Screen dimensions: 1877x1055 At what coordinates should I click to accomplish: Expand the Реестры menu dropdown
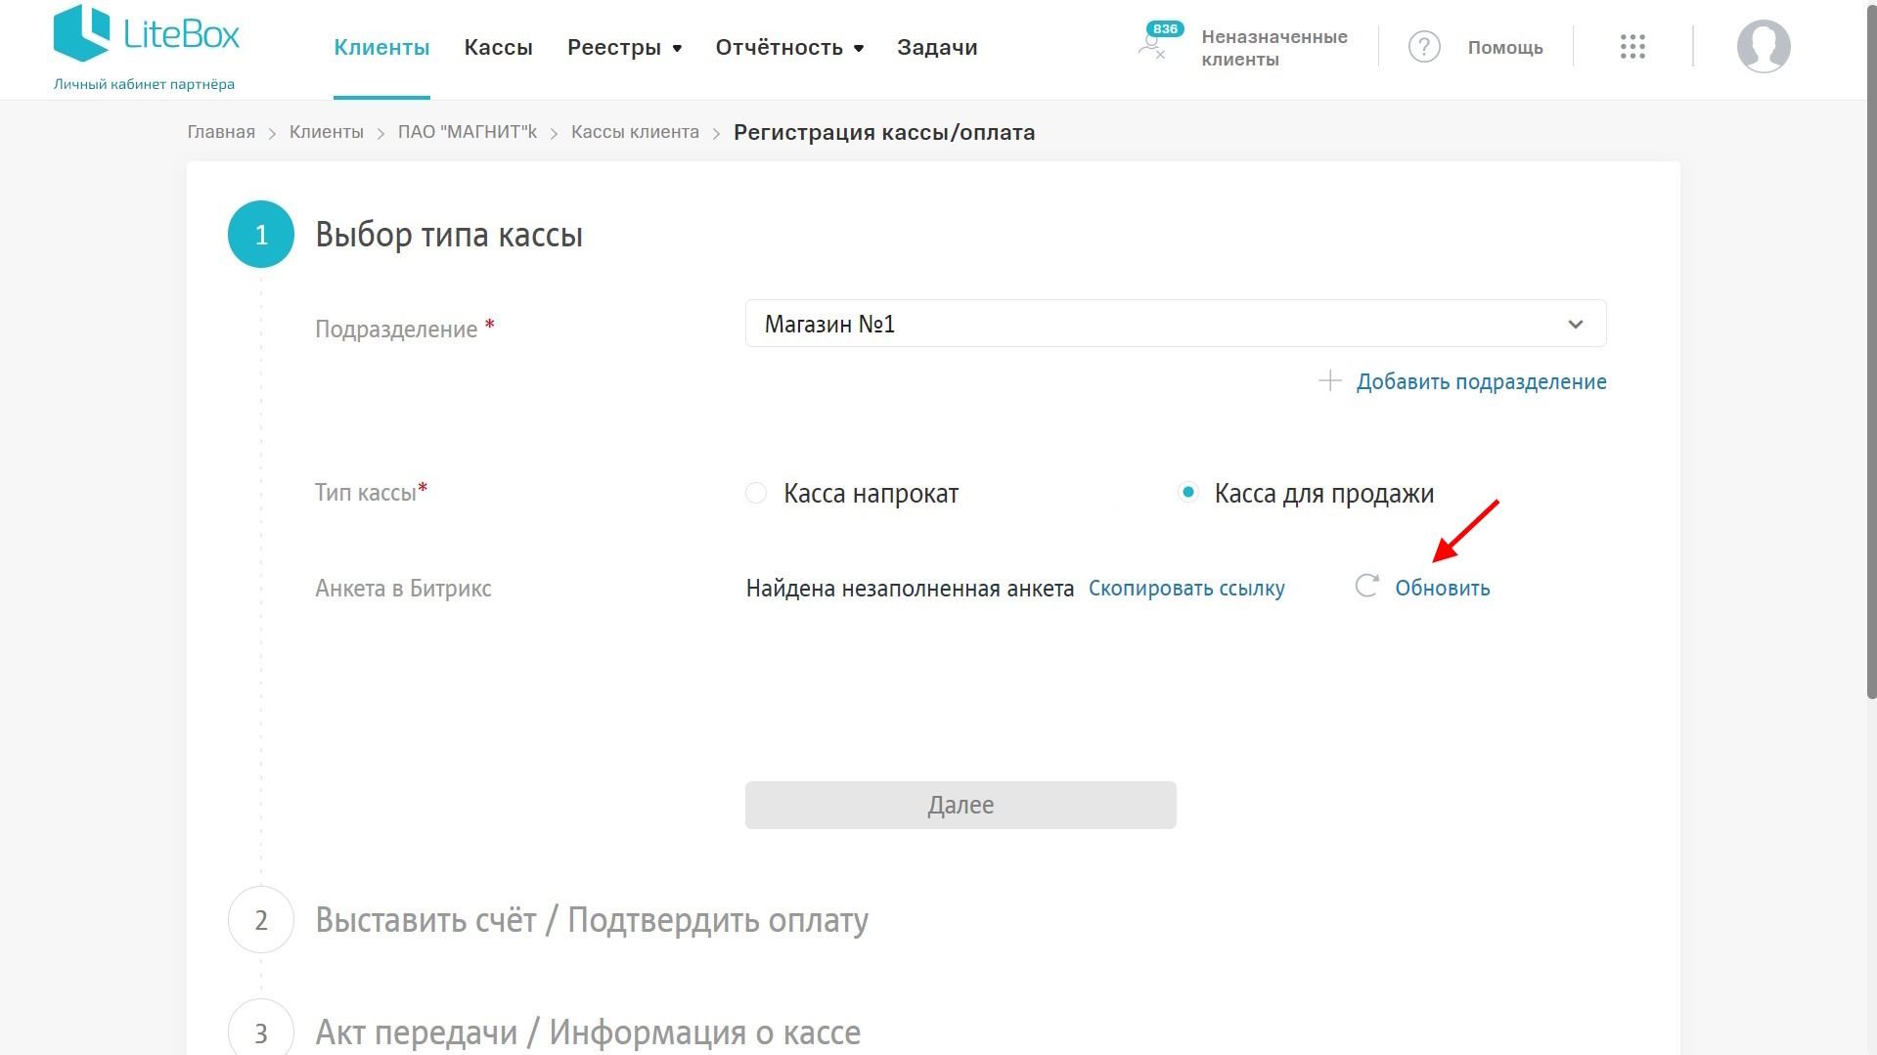(x=624, y=48)
